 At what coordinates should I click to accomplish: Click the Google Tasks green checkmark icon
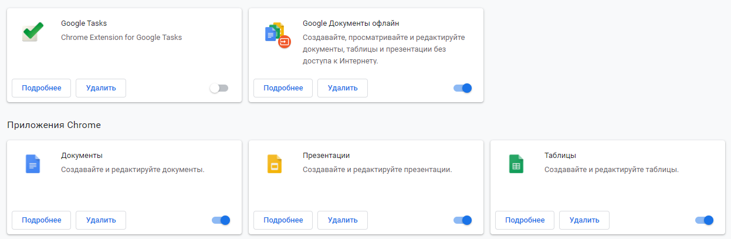pos(33,32)
